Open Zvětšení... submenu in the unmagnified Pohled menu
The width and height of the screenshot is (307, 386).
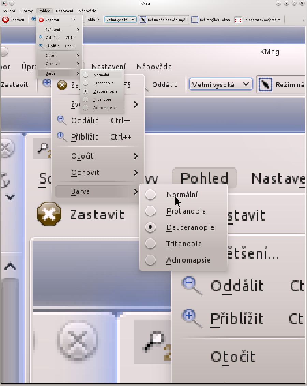(59, 30)
